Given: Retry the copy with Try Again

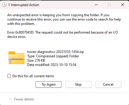Looking at the screenshot, I should (48, 84).
